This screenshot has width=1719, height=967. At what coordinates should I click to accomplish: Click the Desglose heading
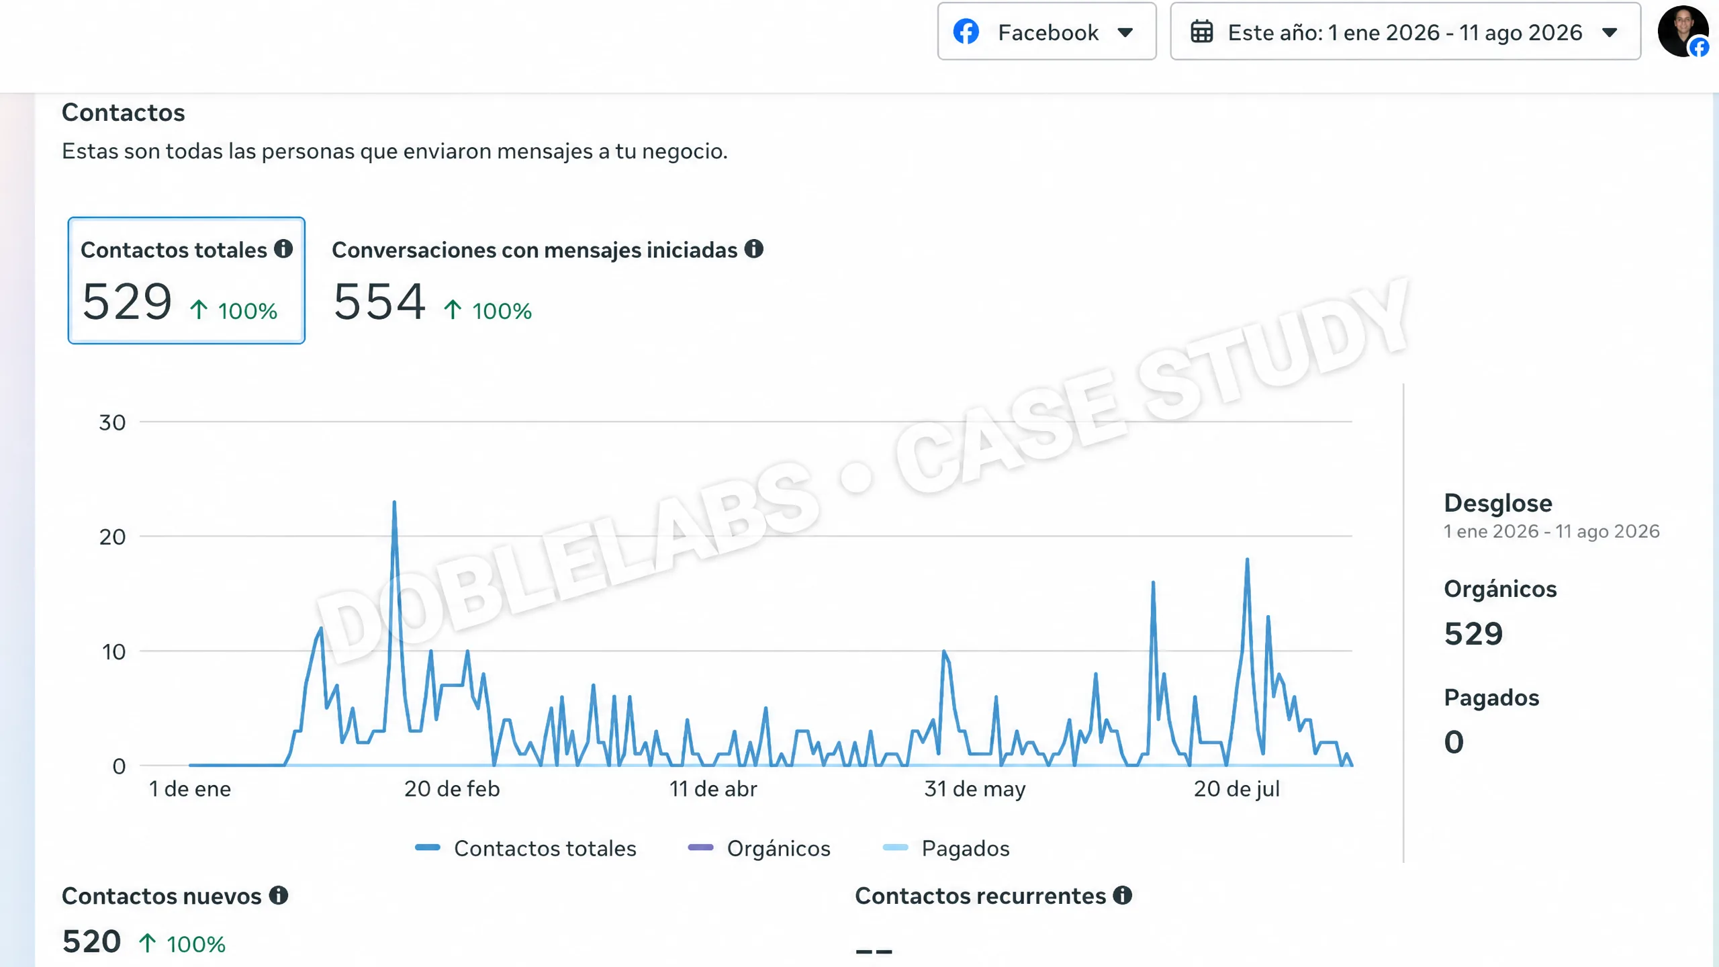1498,503
